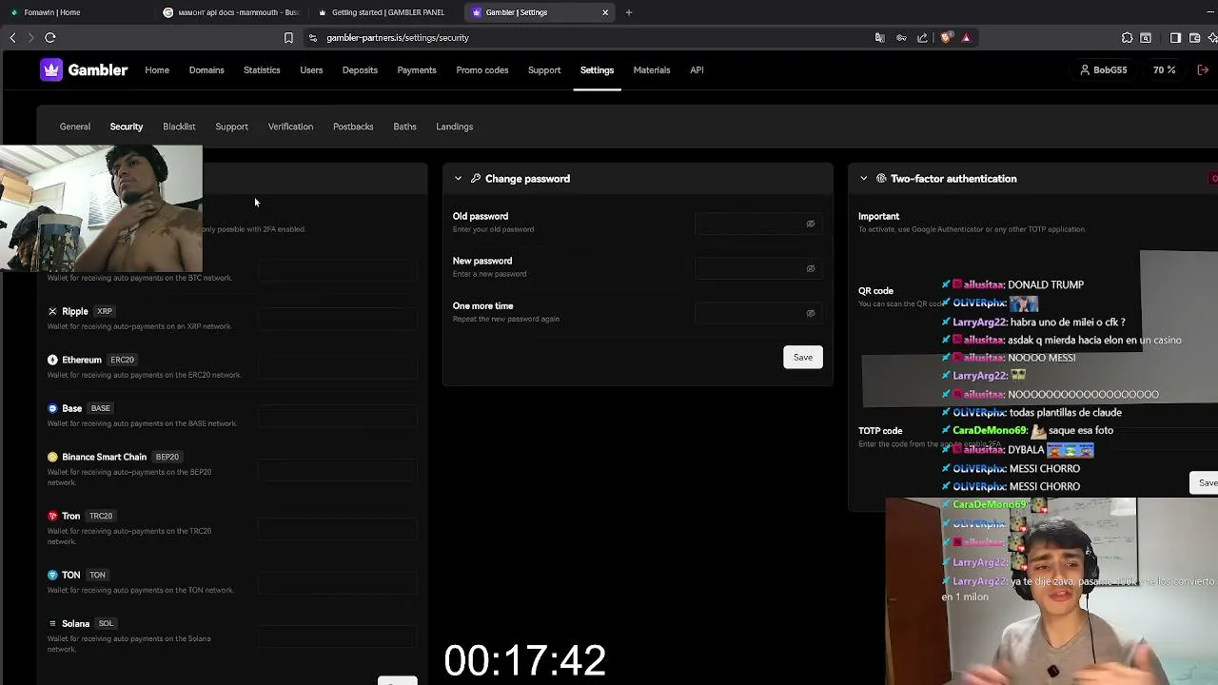Open Deposits in the top navigation
1218x685 pixels.
[x=360, y=70]
